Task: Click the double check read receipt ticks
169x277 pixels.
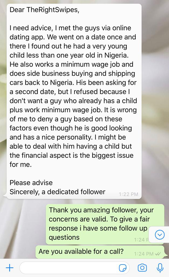Action: tap(158, 254)
